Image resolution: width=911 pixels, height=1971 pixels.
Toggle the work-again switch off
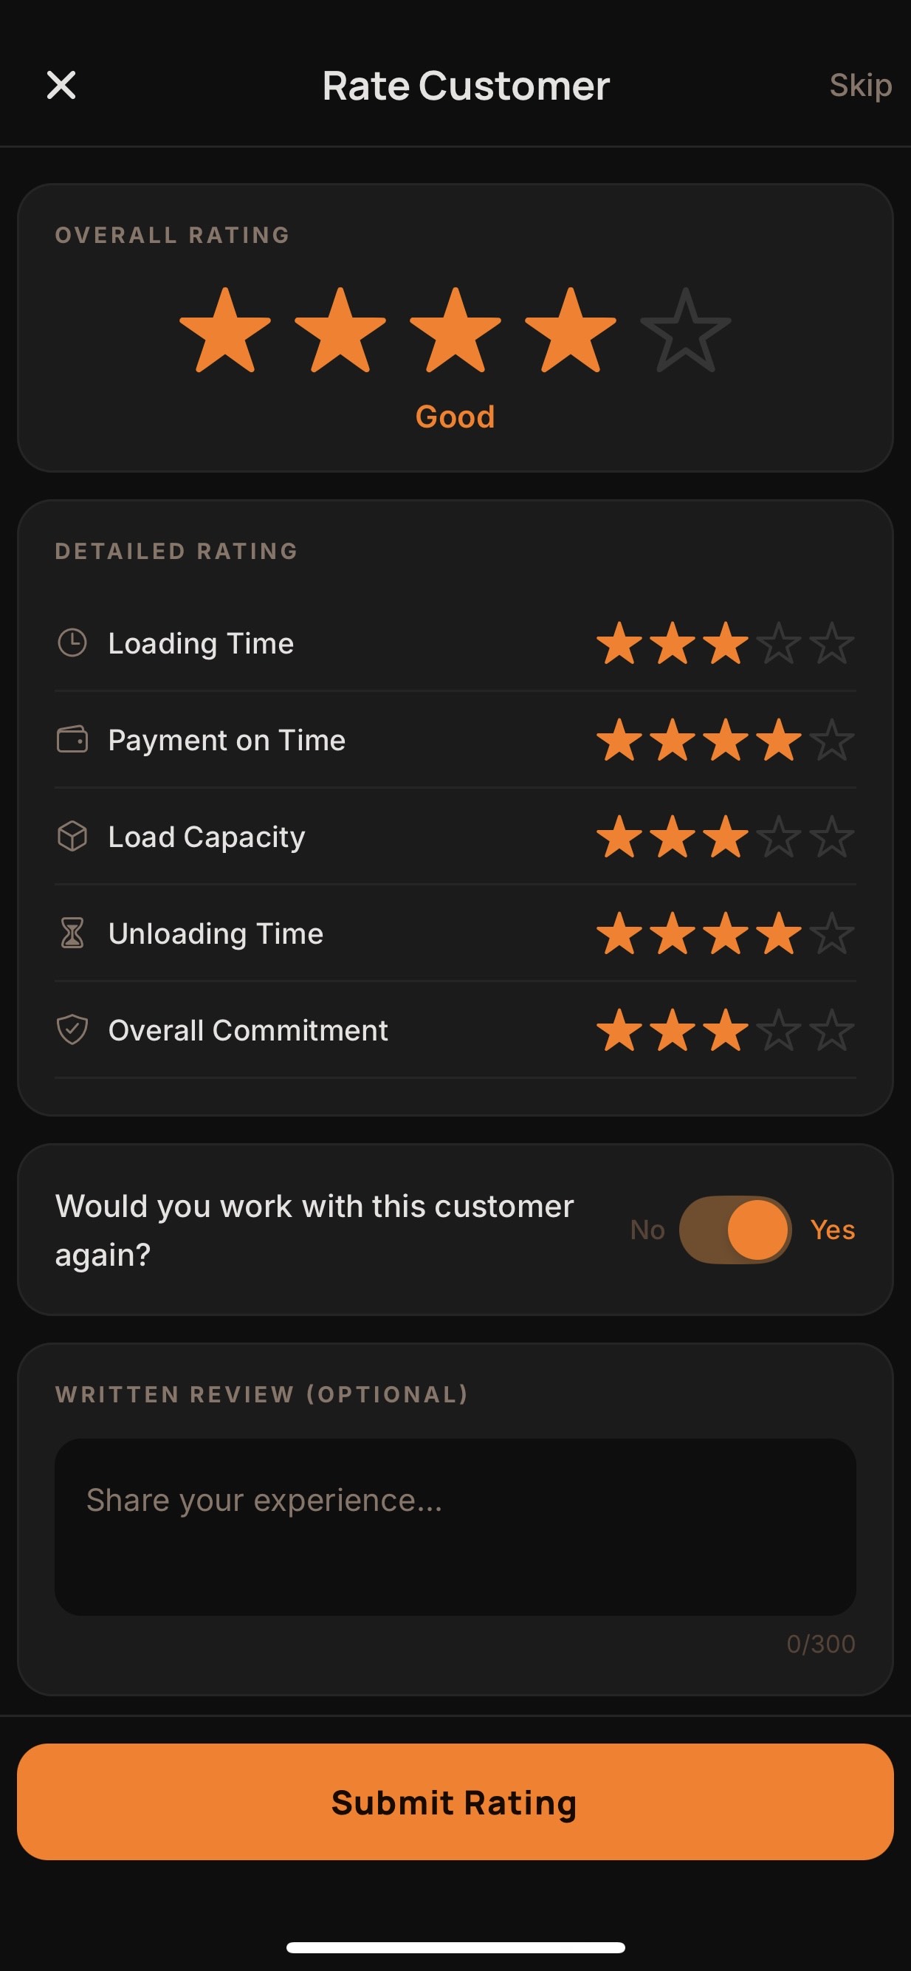tap(735, 1230)
